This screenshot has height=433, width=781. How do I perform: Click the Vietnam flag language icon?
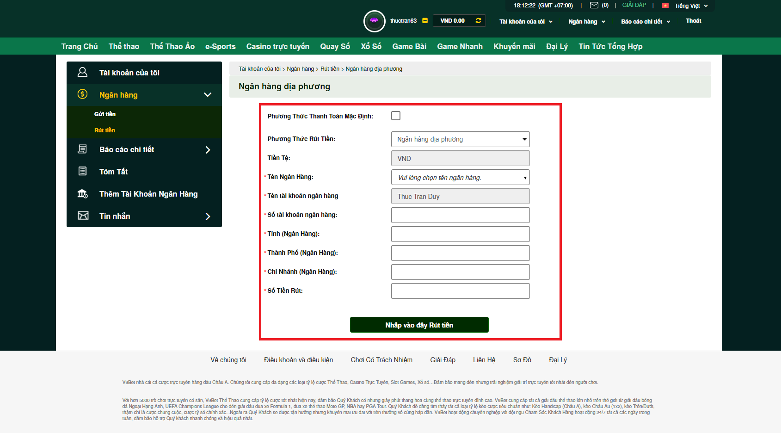click(665, 6)
